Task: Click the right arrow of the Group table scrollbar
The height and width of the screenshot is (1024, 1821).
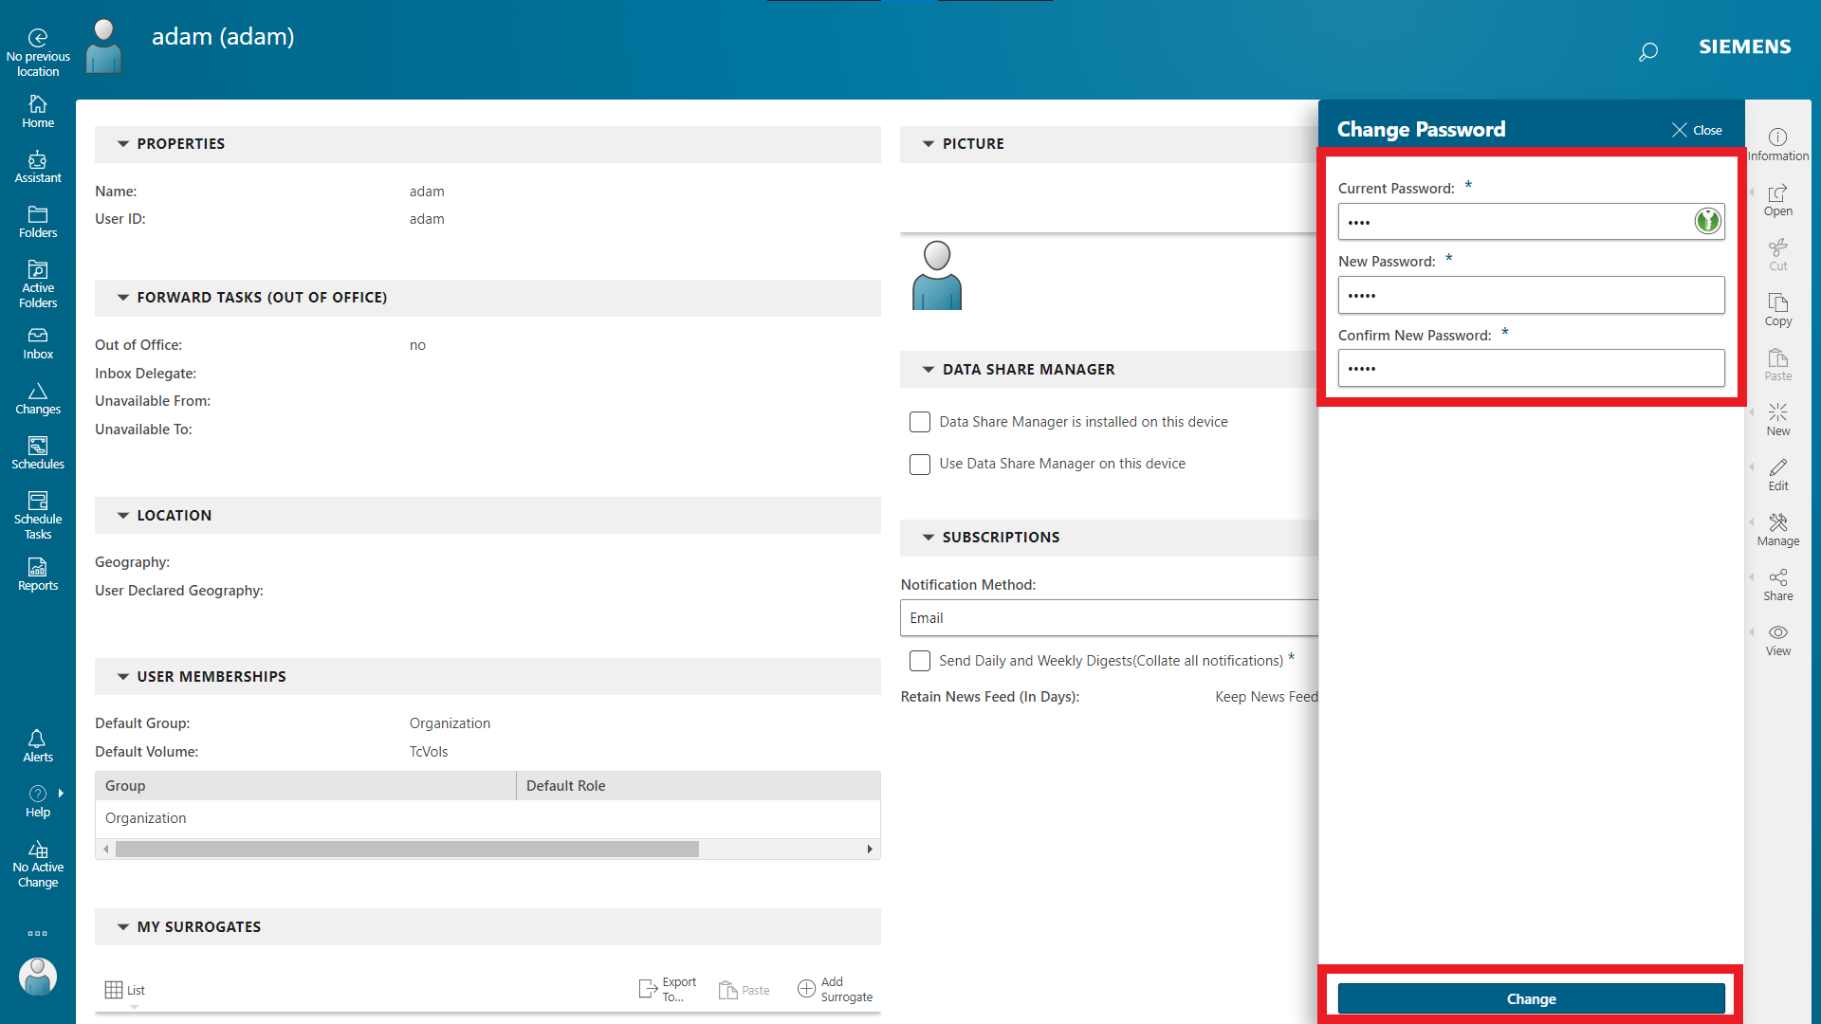Action: coord(870,850)
